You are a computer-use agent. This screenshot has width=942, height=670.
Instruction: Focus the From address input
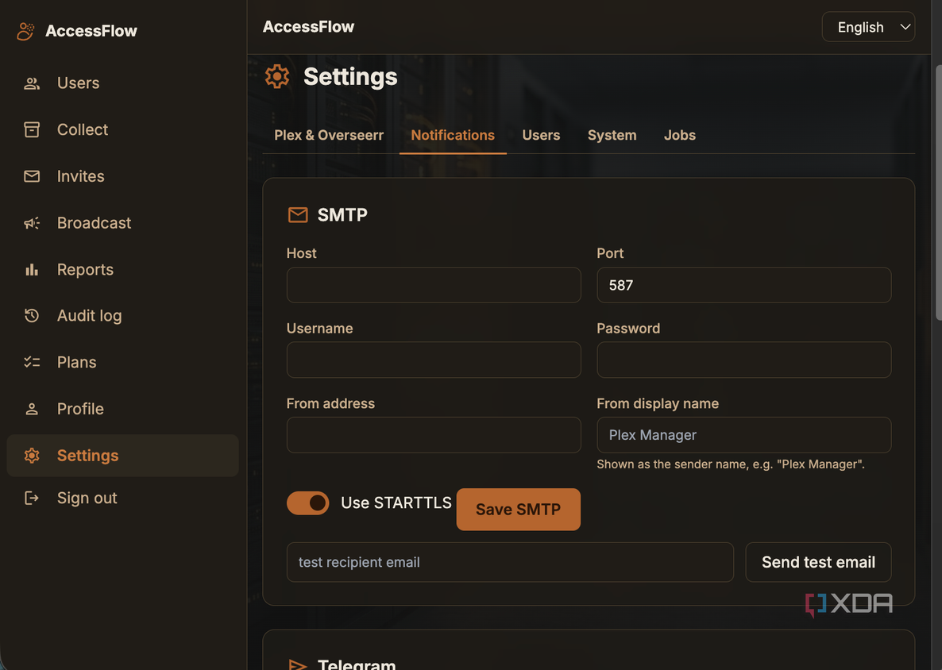[434, 435]
